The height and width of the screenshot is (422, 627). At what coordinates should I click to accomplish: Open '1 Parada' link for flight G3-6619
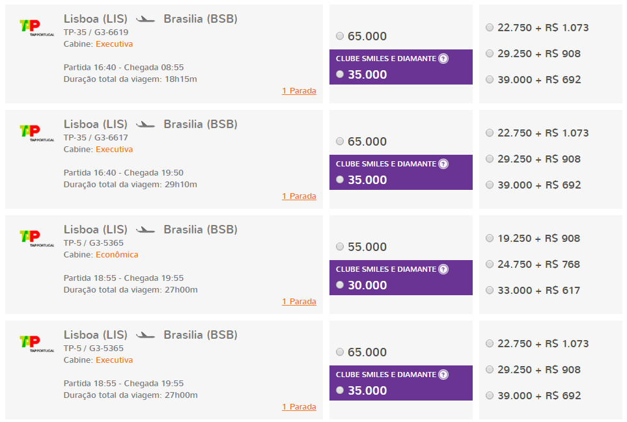299,91
